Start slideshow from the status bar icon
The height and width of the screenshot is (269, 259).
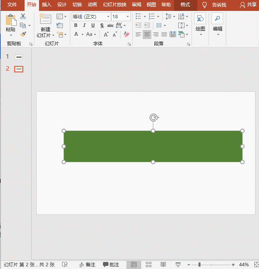(178, 264)
